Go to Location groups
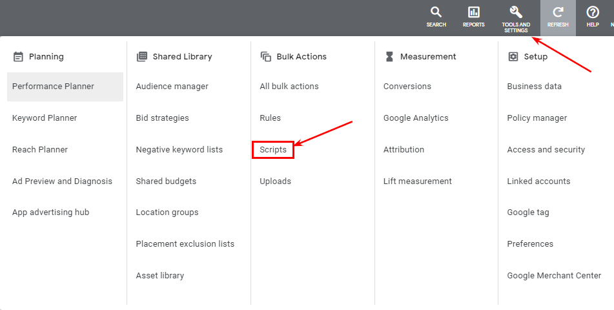This screenshot has width=614, height=310. pos(167,212)
